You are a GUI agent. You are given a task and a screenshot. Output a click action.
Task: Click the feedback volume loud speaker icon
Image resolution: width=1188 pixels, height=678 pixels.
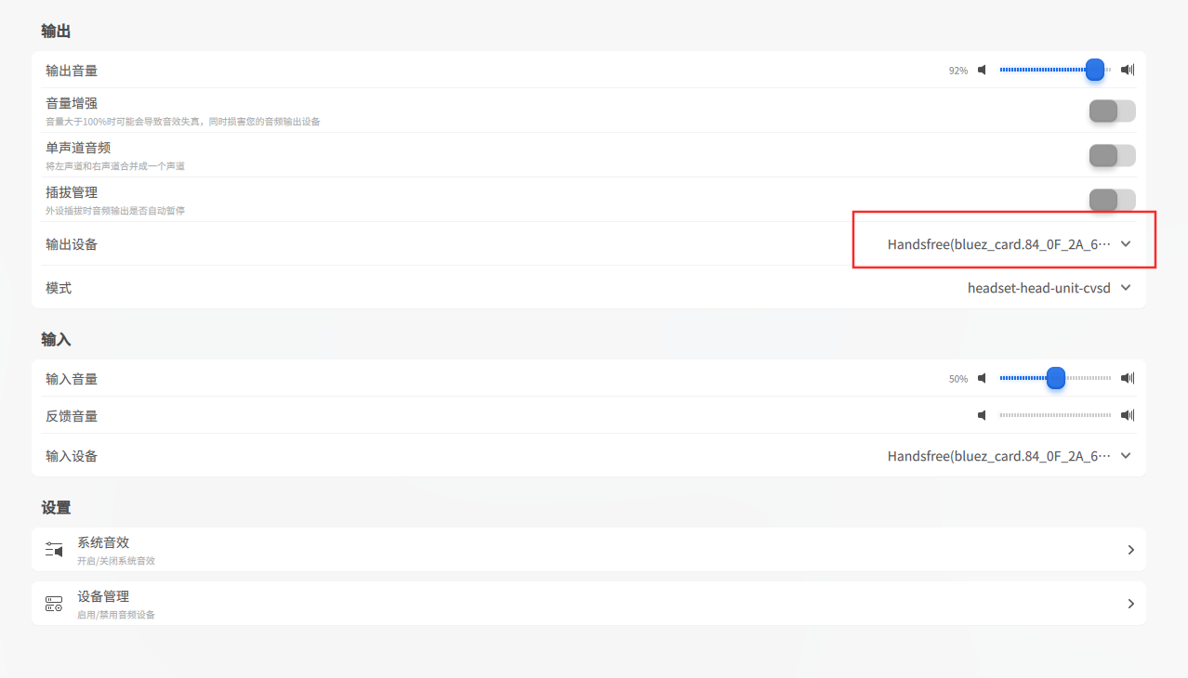[x=1128, y=415]
